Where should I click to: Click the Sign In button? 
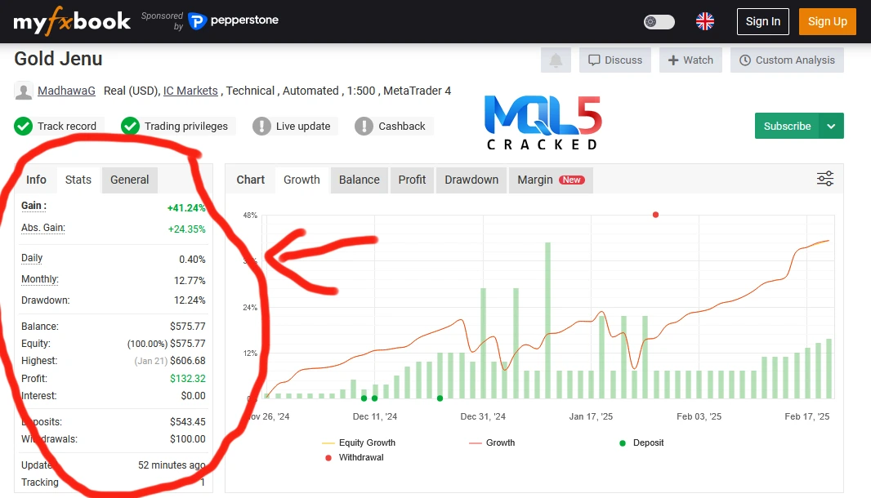tap(762, 22)
